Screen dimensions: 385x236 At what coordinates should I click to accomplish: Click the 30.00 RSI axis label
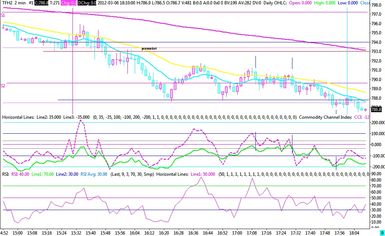[x=376, y=210]
